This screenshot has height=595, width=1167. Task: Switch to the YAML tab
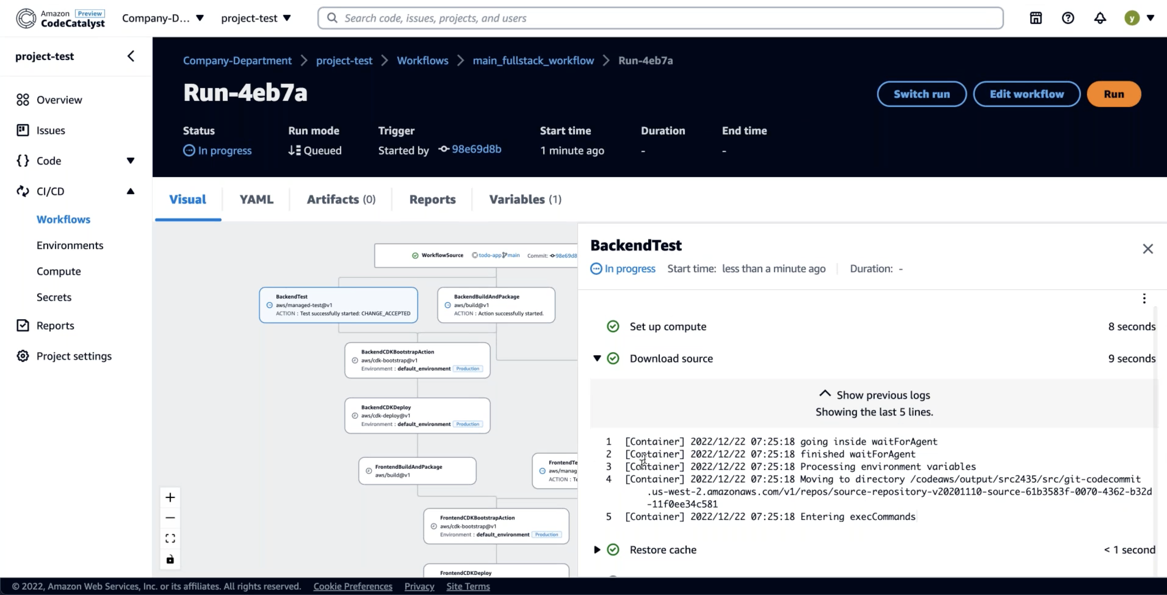point(256,199)
